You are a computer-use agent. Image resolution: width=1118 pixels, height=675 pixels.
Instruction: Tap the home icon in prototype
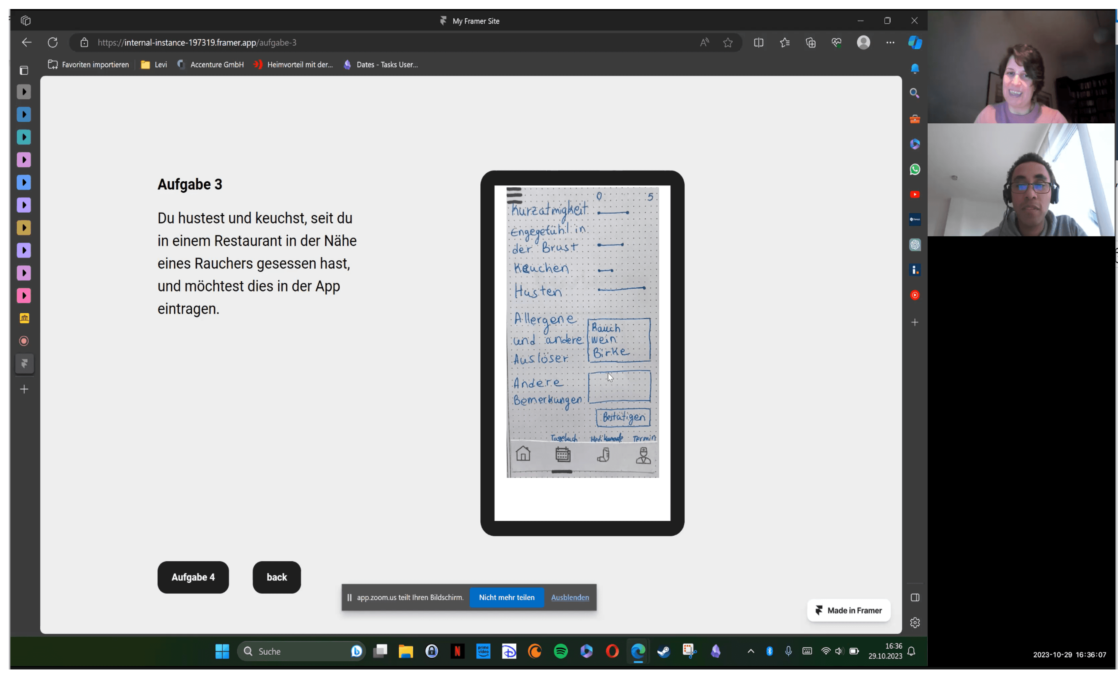[x=523, y=454]
